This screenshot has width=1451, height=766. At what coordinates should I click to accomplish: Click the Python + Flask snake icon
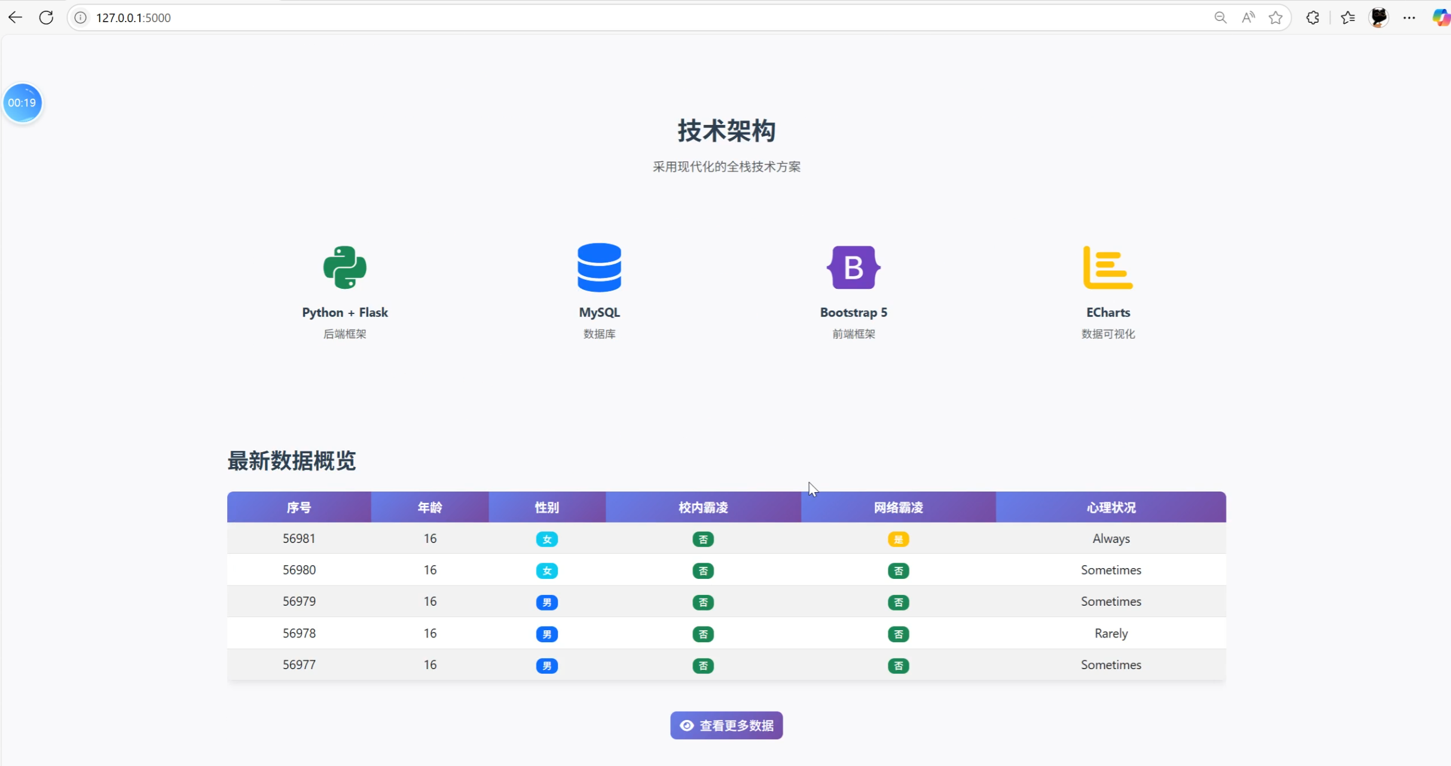coord(345,267)
